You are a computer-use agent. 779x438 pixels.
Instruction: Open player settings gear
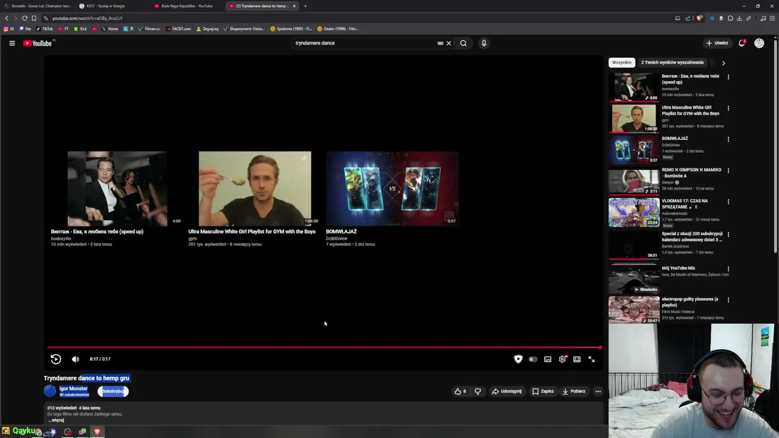(562, 359)
